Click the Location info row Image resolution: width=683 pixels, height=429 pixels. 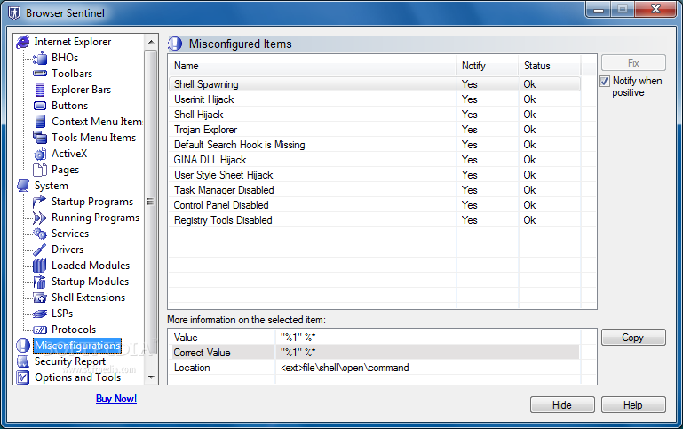pyautogui.click(x=375, y=368)
